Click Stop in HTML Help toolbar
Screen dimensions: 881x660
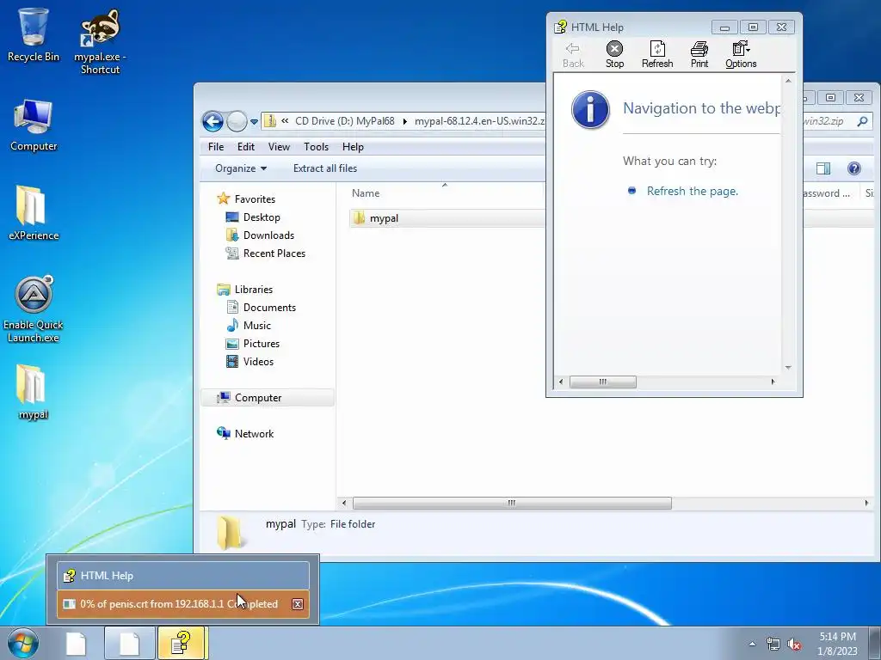614,54
